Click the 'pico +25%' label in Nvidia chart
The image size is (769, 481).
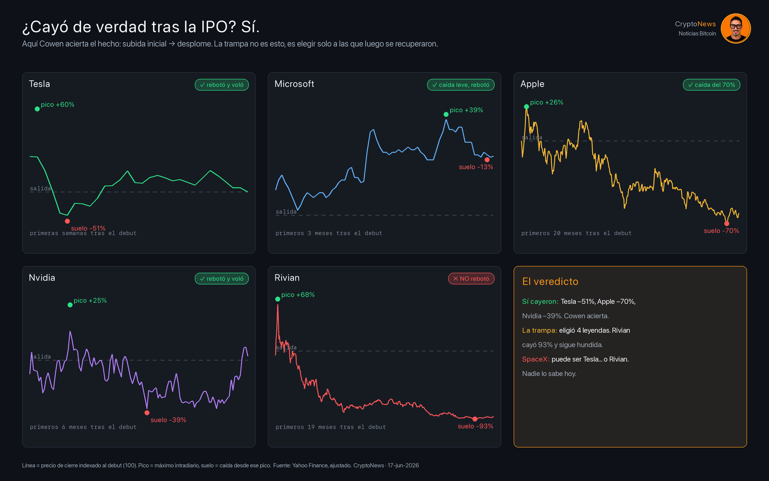click(90, 301)
